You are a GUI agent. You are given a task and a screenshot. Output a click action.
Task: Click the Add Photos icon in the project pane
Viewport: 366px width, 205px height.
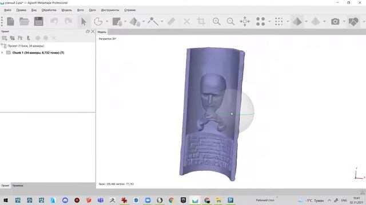[x=12, y=38]
